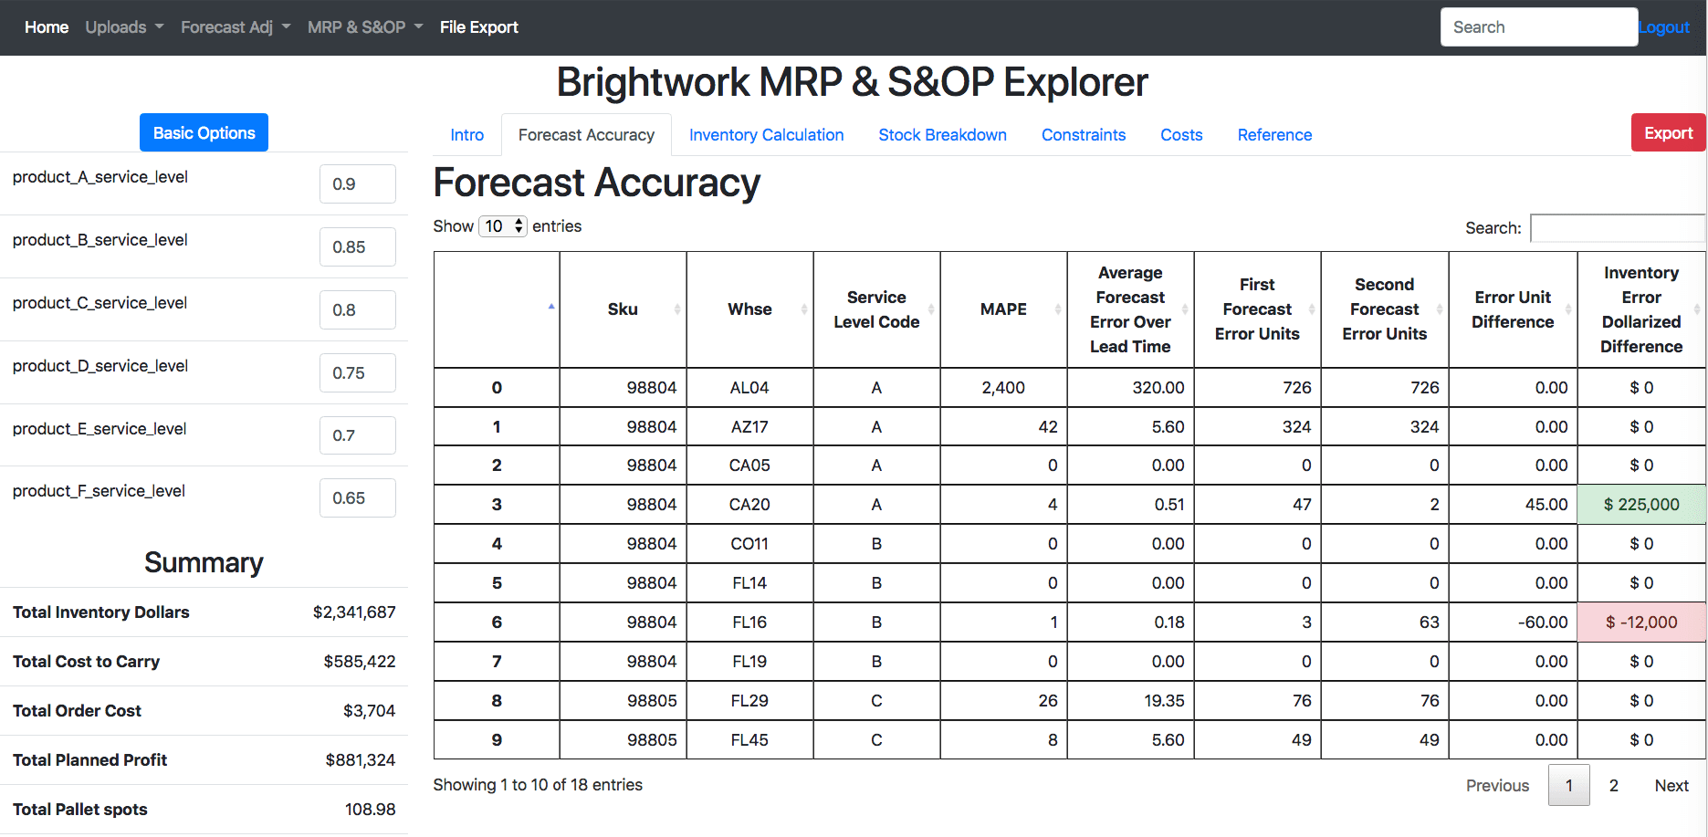This screenshot has height=837, width=1708.
Task: Switch to the Intro tab
Action: pos(466,135)
